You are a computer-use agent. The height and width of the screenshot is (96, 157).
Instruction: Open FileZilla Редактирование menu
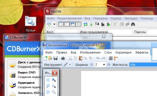[70, 18]
